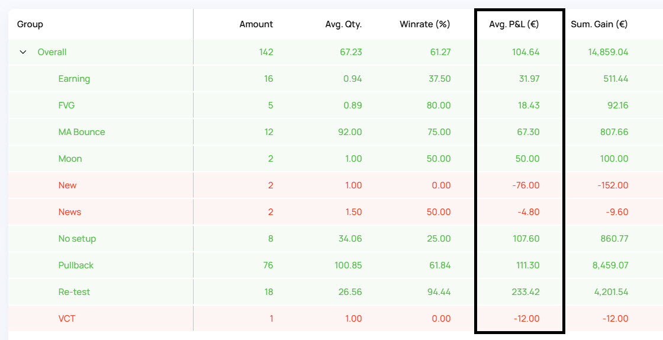Select the Earning group row
The width and height of the screenshot is (663, 340).
click(336, 79)
